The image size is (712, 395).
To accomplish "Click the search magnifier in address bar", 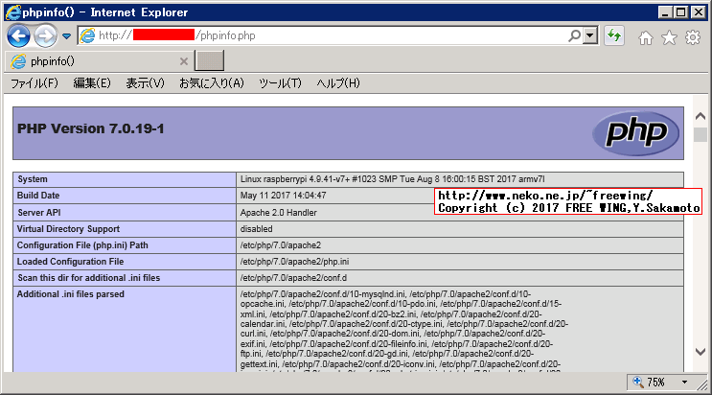I will [x=574, y=35].
